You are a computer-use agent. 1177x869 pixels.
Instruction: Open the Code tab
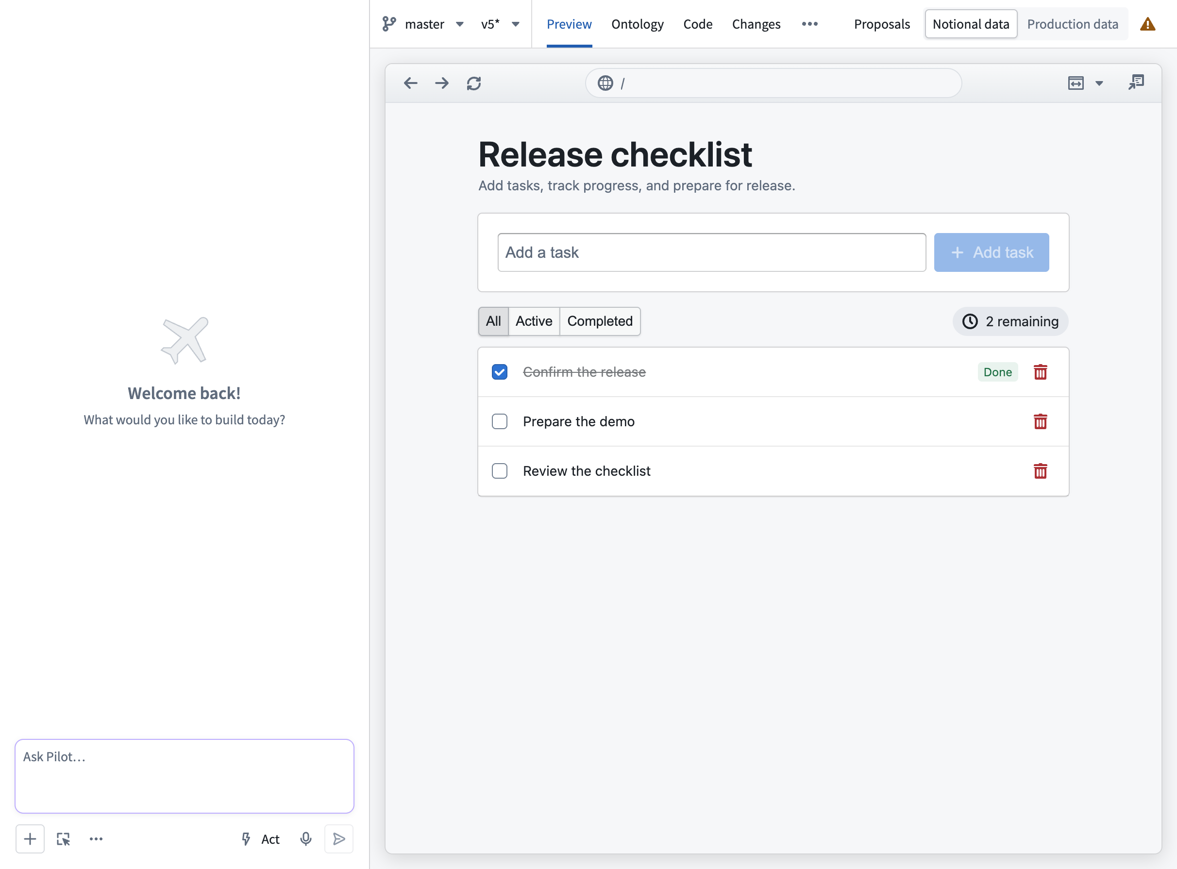698,24
